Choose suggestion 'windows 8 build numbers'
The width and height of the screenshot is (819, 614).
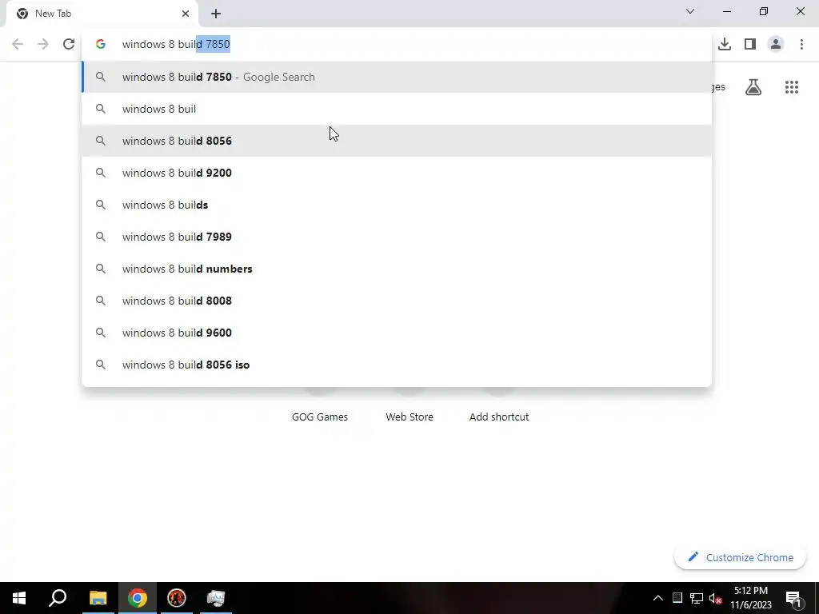(397, 269)
